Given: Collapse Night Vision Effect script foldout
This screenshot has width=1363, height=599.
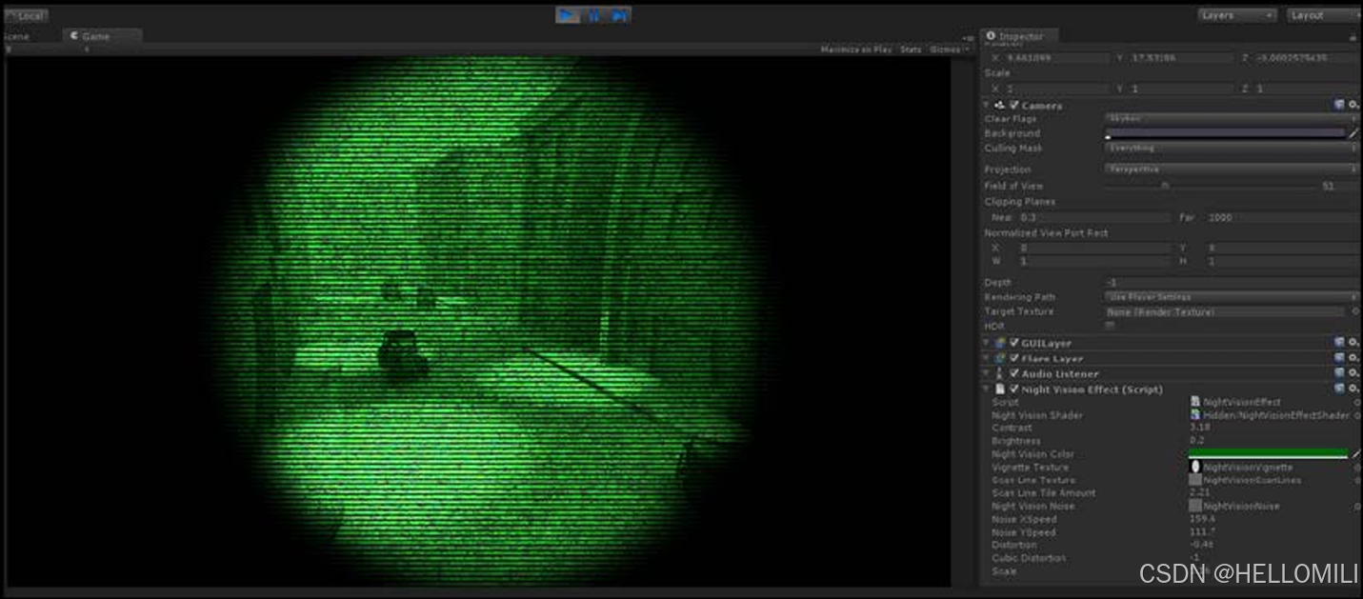Looking at the screenshot, I should pyautogui.click(x=987, y=389).
